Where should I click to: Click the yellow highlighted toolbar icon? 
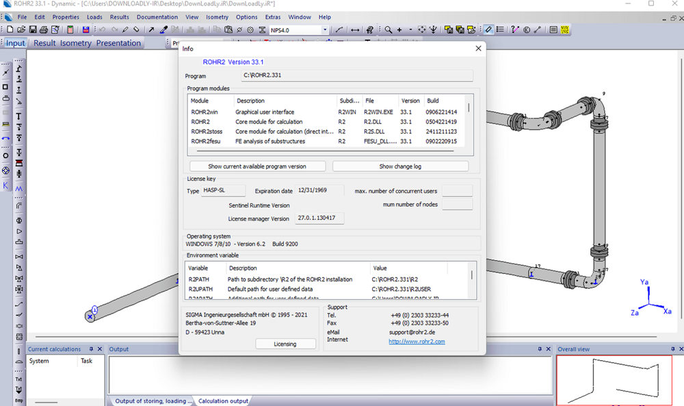(566, 30)
